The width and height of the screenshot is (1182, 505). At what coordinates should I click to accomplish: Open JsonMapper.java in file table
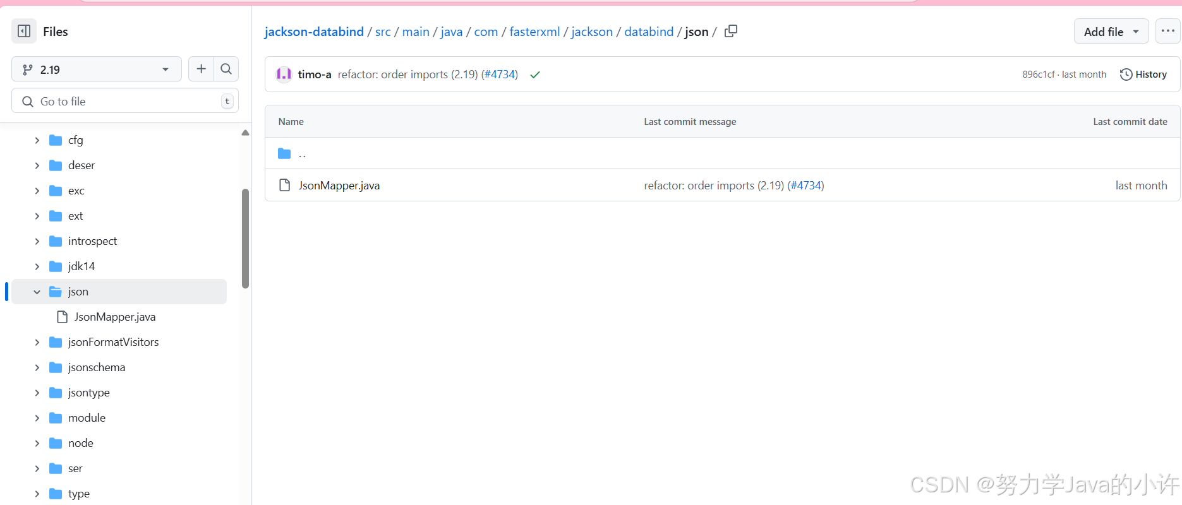339,186
